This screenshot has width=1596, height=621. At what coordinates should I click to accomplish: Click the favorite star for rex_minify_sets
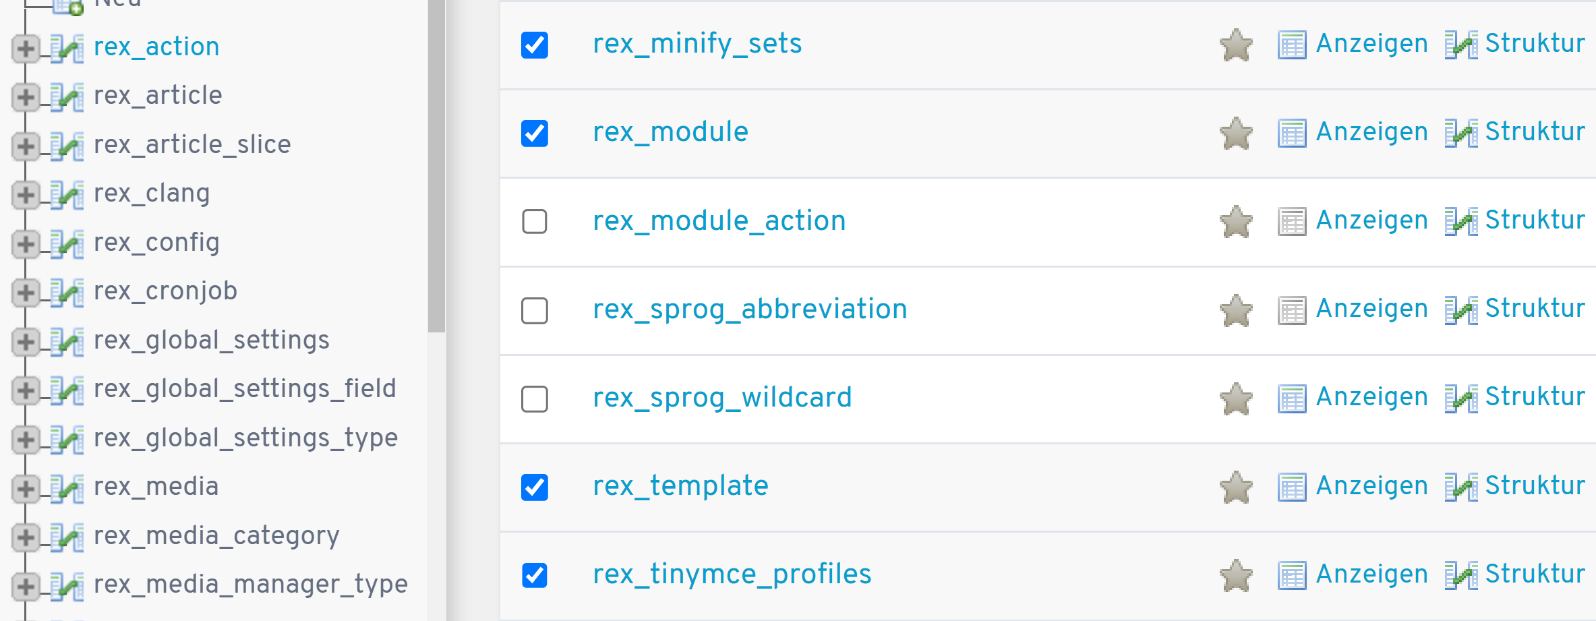pos(1236,45)
